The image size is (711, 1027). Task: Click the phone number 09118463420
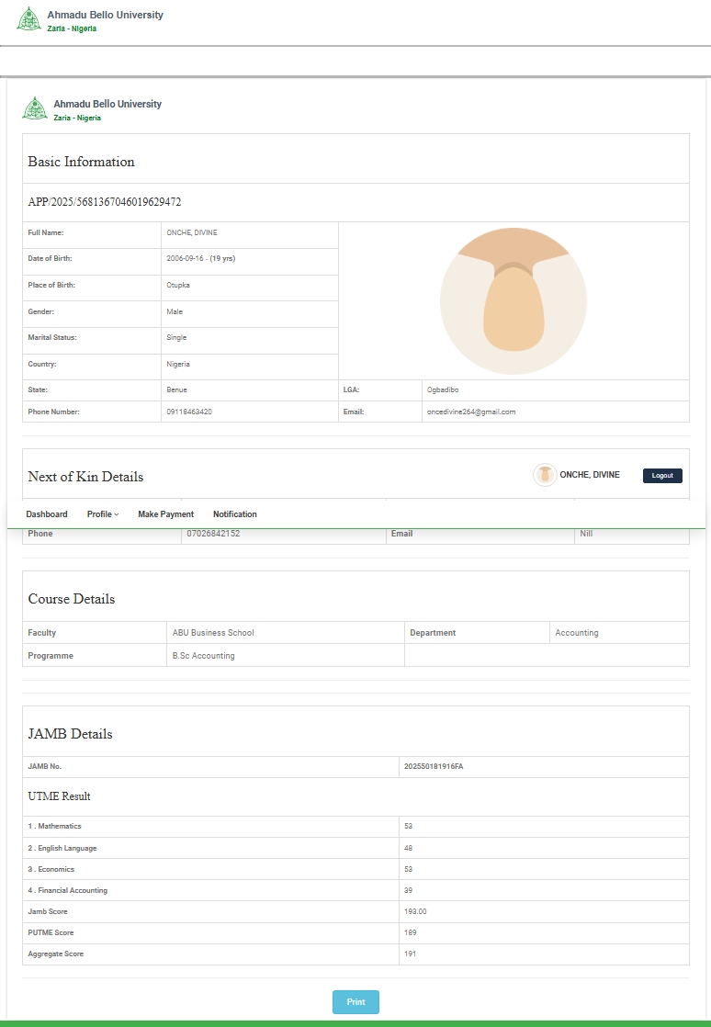point(189,412)
